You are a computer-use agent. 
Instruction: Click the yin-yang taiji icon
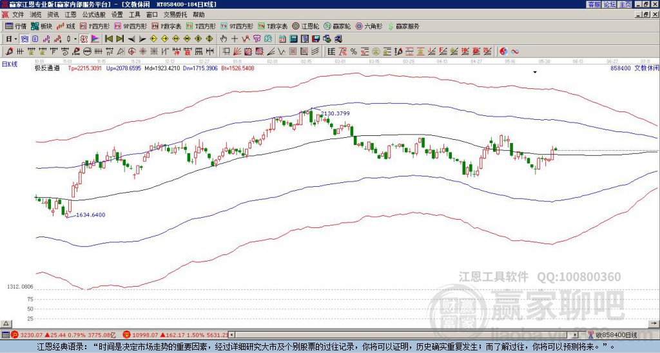pos(503,52)
